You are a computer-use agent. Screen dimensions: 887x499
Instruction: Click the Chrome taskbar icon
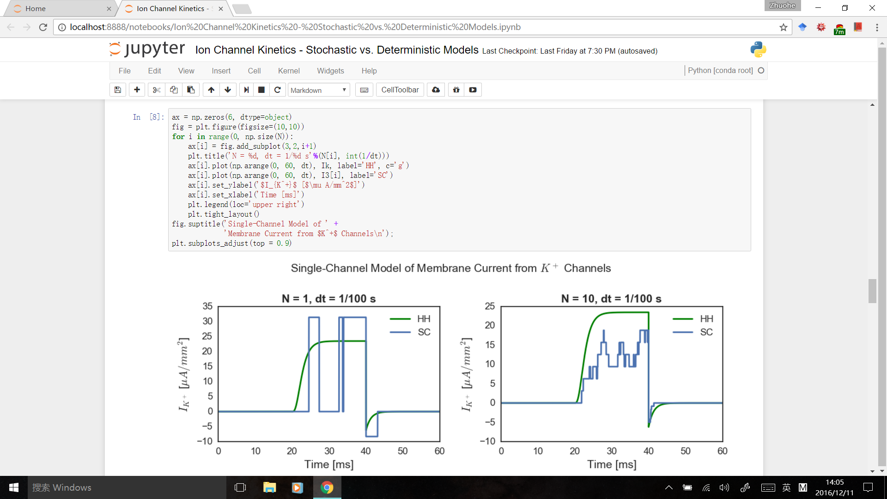(327, 487)
